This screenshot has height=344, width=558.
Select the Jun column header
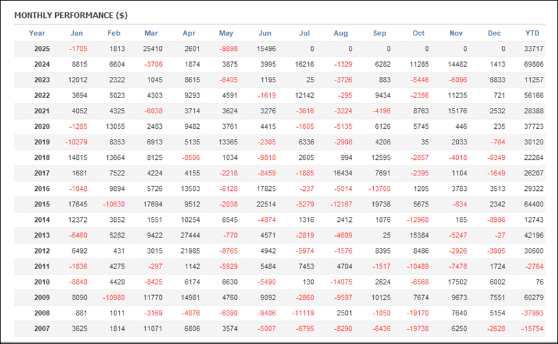265,33
